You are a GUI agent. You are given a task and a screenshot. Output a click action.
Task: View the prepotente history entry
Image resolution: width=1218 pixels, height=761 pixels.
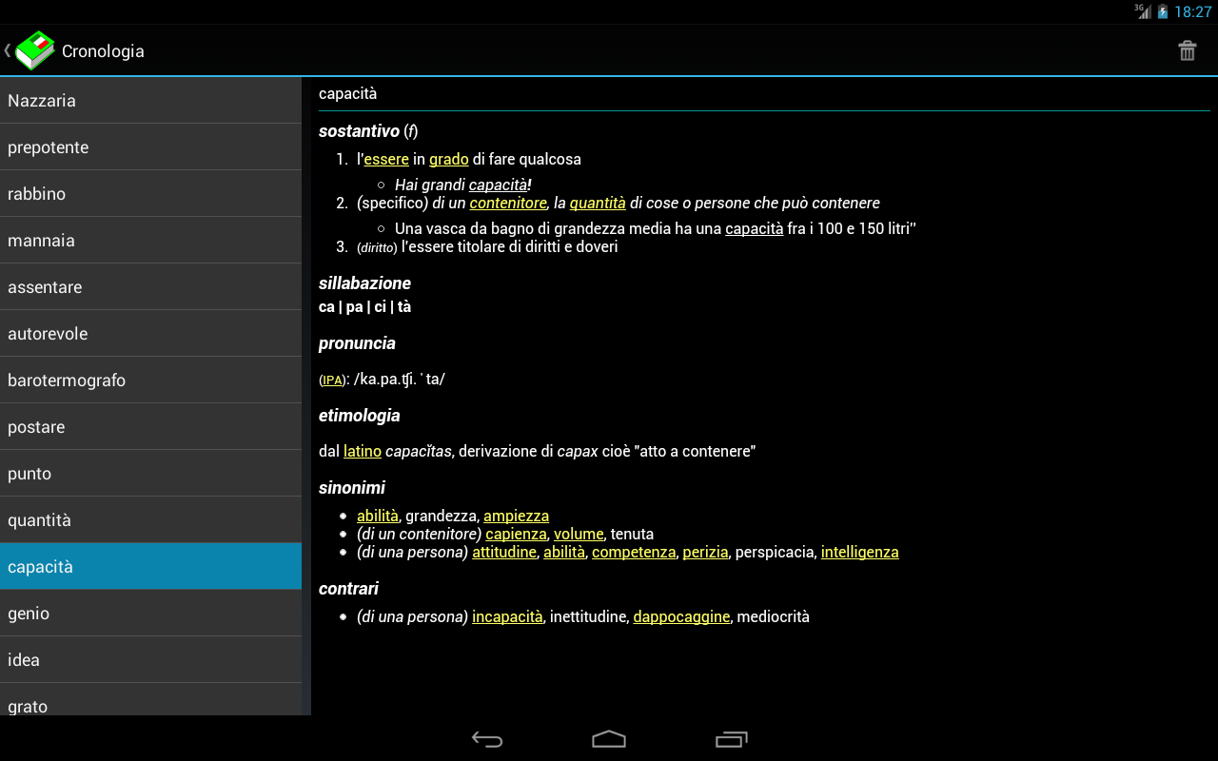(x=152, y=146)
